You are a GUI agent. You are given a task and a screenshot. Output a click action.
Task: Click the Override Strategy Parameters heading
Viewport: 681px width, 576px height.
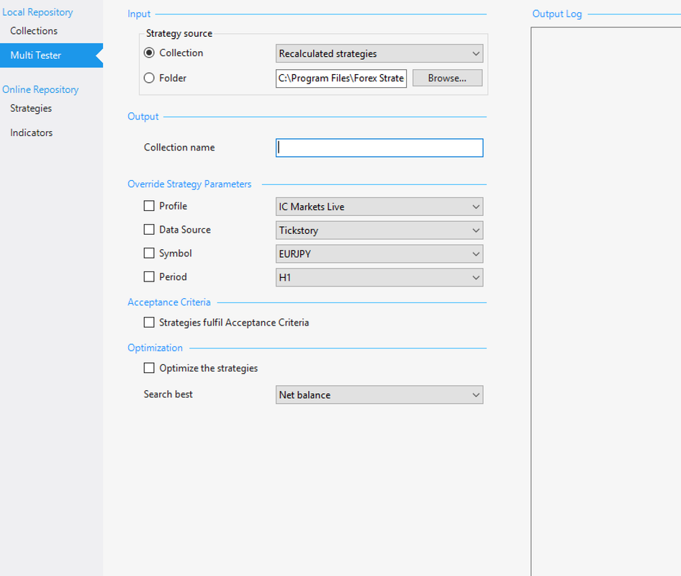tap(189, 184)
